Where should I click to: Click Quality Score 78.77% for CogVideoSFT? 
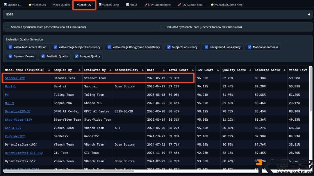point(228,136)
